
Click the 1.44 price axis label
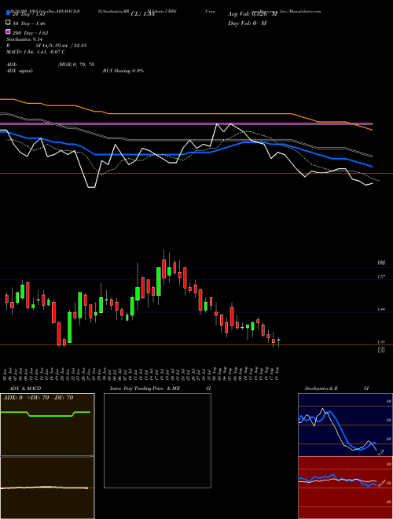381,309
